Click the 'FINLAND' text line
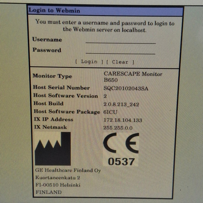203x203 pixels. click(48, 192)
